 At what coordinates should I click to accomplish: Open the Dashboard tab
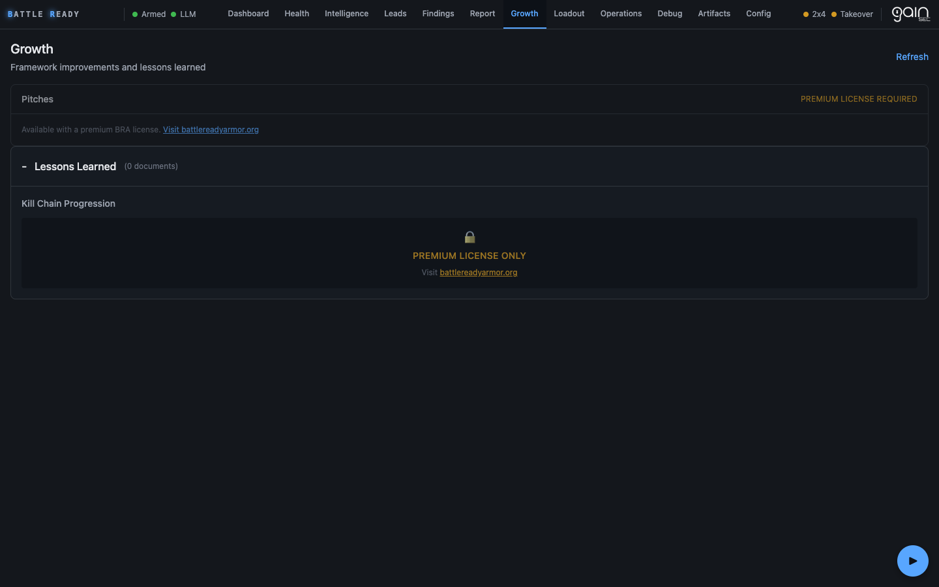coord(248,14)
